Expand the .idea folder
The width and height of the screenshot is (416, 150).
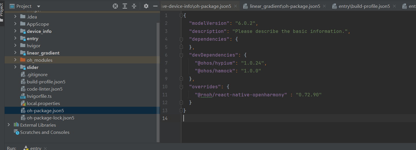(x=15, y=17)
